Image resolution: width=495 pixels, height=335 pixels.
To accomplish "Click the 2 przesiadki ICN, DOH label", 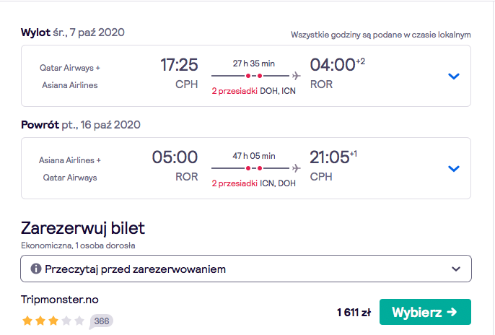I will point(253,183).
